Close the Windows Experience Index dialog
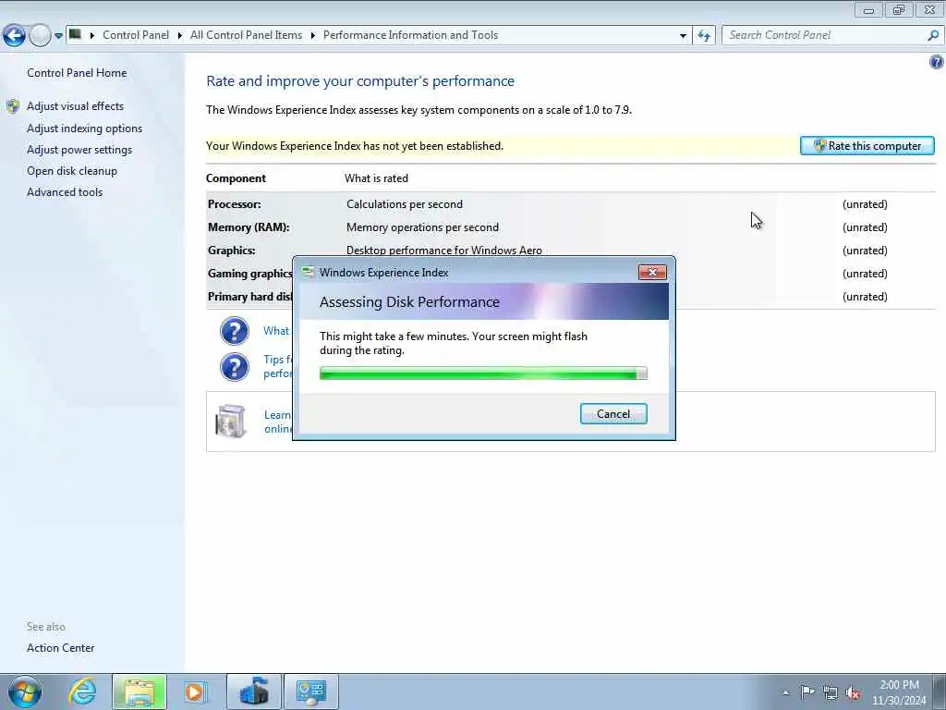 pyautogui.click(x=652, y=273)
